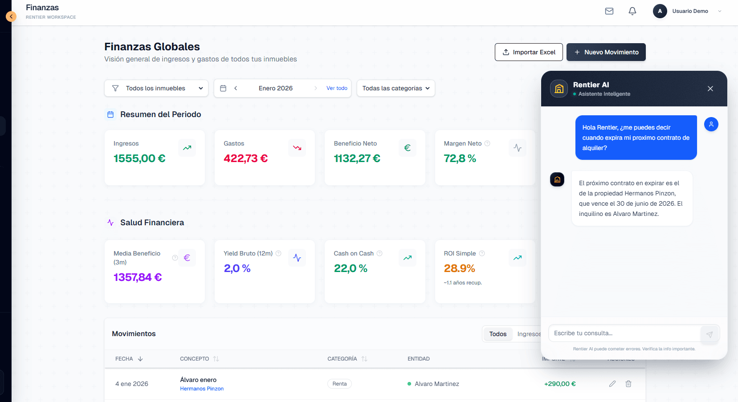738x402 pixels.
Task: Click the Importar Excel button
Action: 529,52
